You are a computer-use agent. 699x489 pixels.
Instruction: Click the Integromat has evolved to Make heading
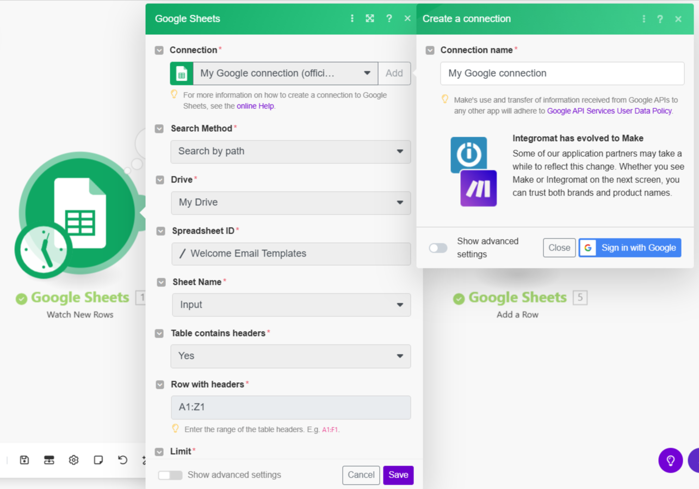coord(578,138)
